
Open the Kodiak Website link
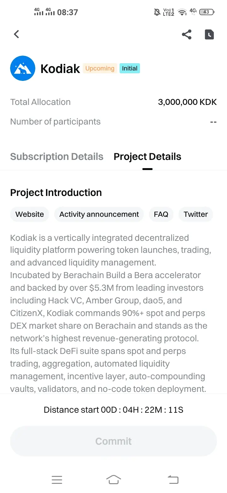[x=30, y=214]
